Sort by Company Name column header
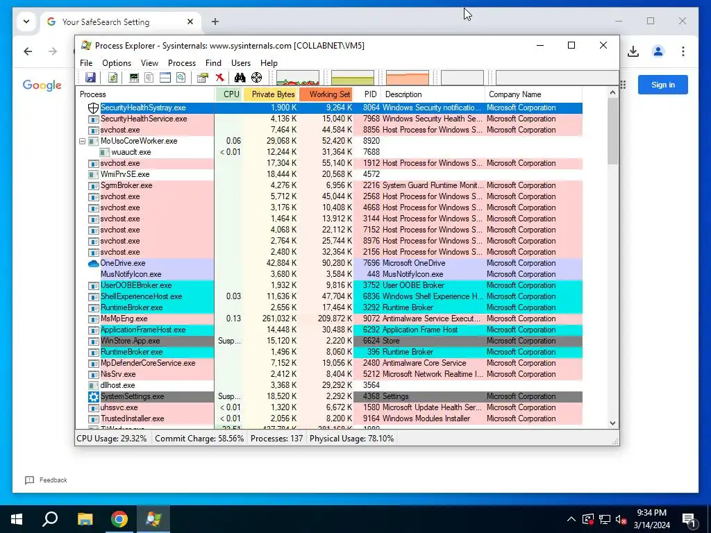The image size is (711, 533). (533, 94)
